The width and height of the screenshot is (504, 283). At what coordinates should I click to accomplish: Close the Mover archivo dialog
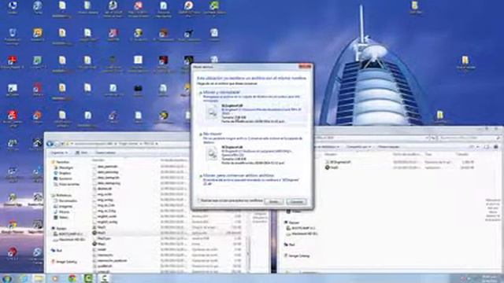305,66
